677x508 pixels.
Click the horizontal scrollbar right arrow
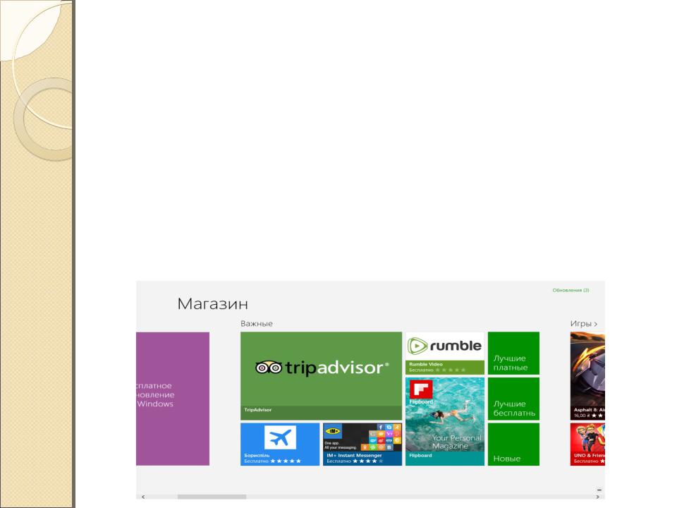pyautogui.click(x=597, y=497)
